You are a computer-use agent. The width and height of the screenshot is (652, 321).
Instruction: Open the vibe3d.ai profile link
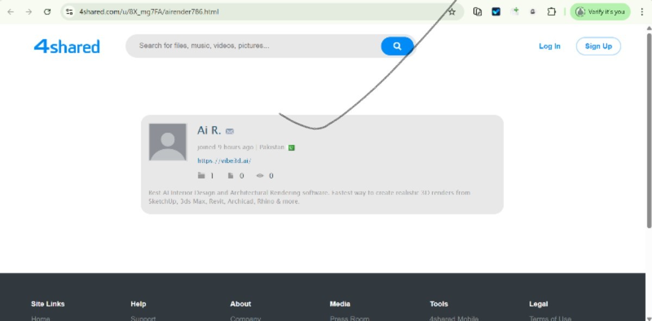224,161
